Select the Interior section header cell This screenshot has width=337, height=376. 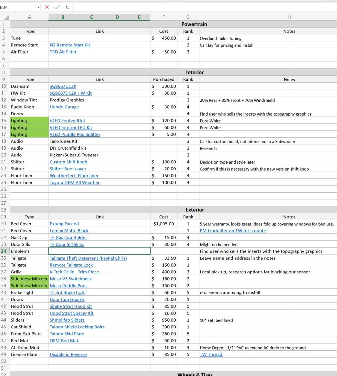point(173,72)
